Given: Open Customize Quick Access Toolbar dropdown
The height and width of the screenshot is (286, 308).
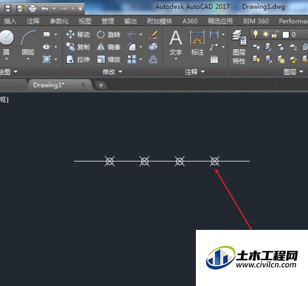Looking at the screenshot, I should [80, 9].
